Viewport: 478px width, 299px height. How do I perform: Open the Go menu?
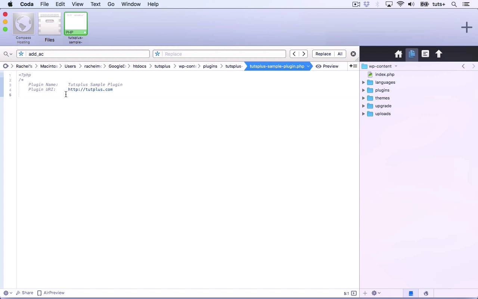111,4
